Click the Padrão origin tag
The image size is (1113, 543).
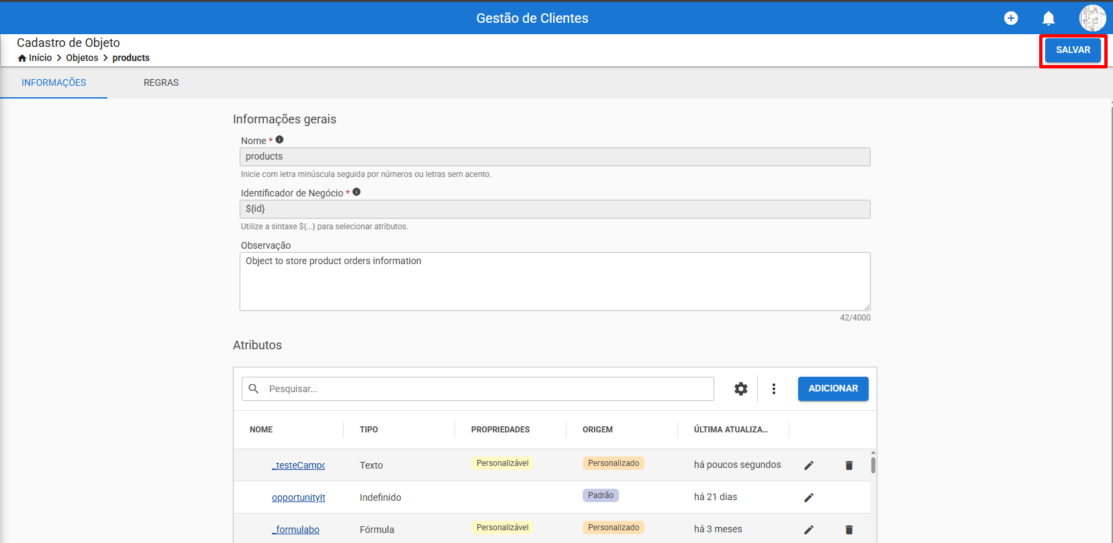tap(601, 495)
